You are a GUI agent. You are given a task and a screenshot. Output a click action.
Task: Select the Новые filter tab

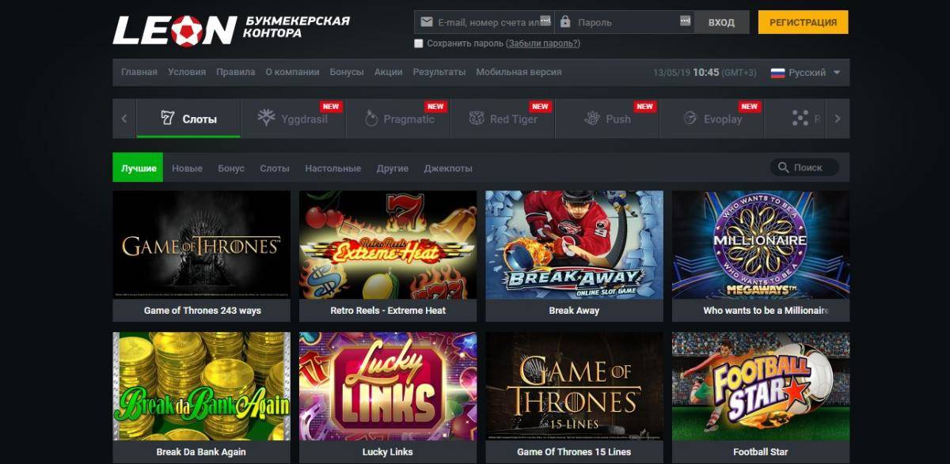pyautogui.click(x=187, y=168)
